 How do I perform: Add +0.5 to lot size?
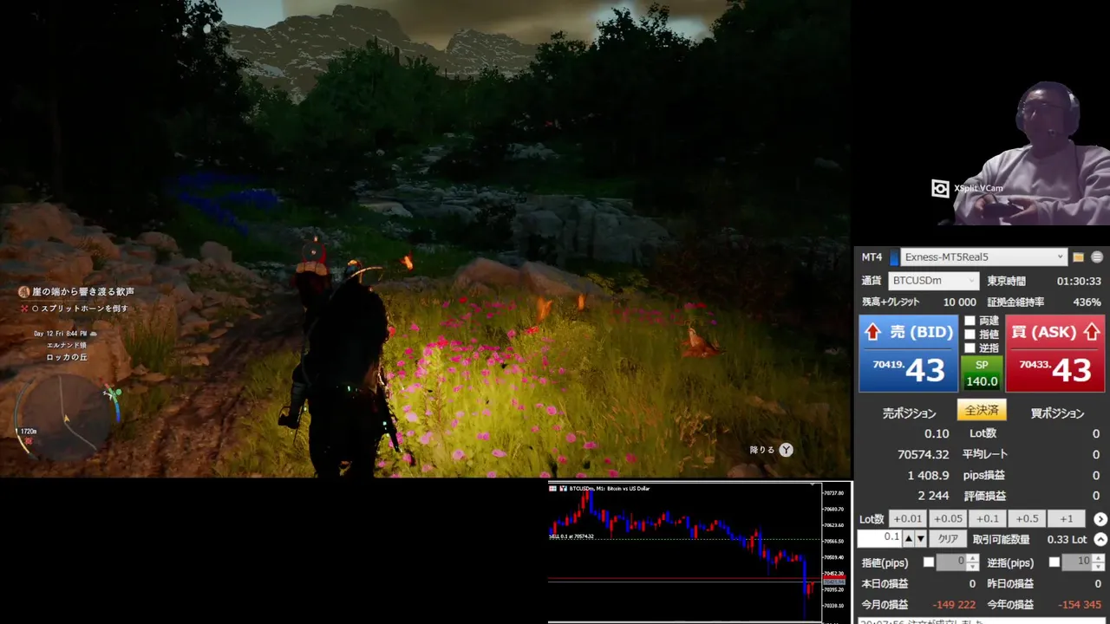click(1028, 519)
